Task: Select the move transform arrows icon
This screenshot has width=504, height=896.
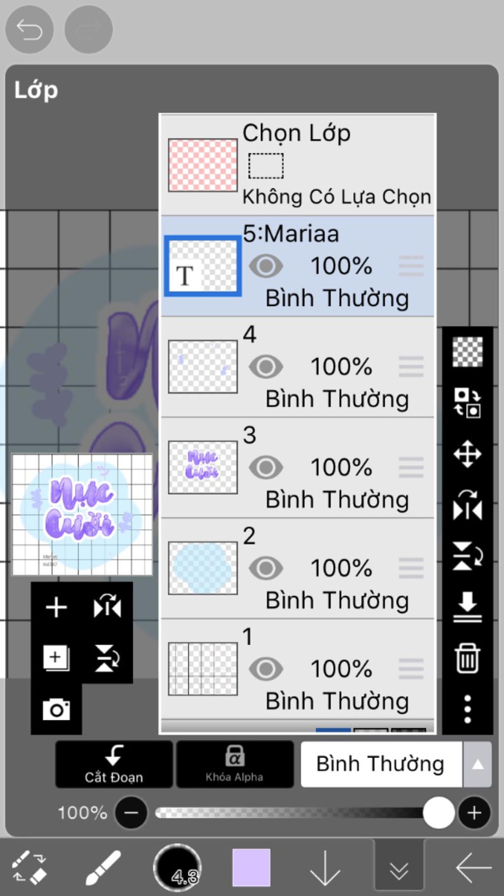Action: [x=467, y=453]
